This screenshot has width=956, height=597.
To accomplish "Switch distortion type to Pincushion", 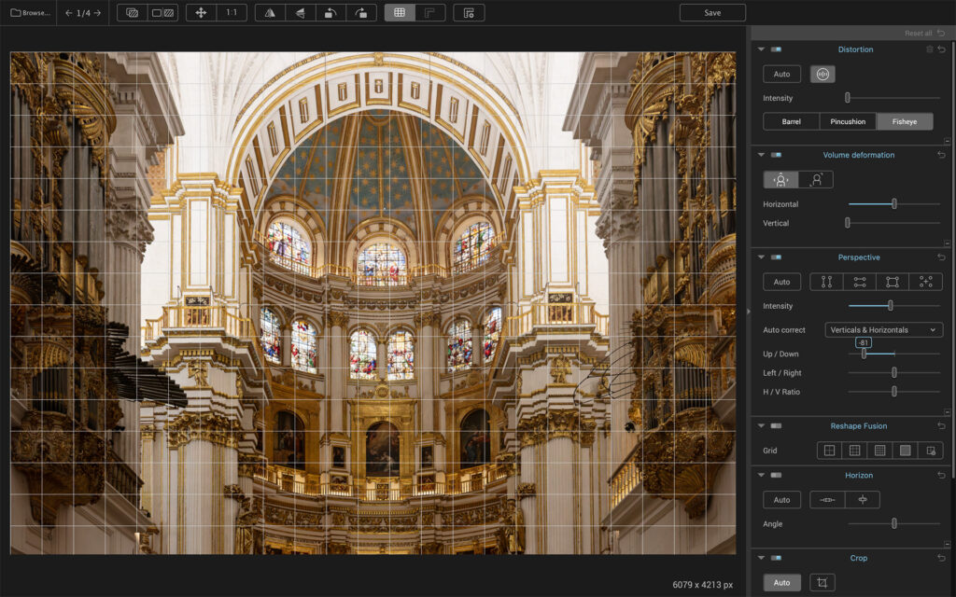I will pyautogui.click(x=848, y=121).
